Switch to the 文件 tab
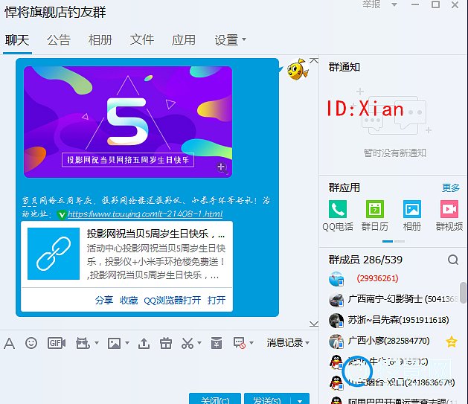This screenshot has width=468, height=404. click(x=142, y=40)
